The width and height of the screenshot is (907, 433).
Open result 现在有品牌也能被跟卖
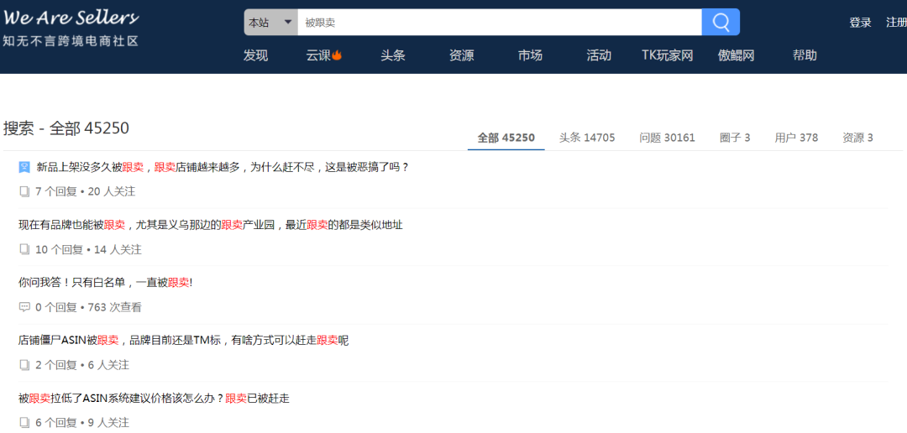[x=211, y=225]
